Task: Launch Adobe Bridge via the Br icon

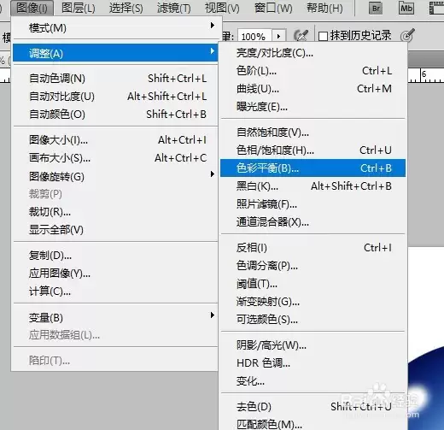Action: [x=376, y=9]
